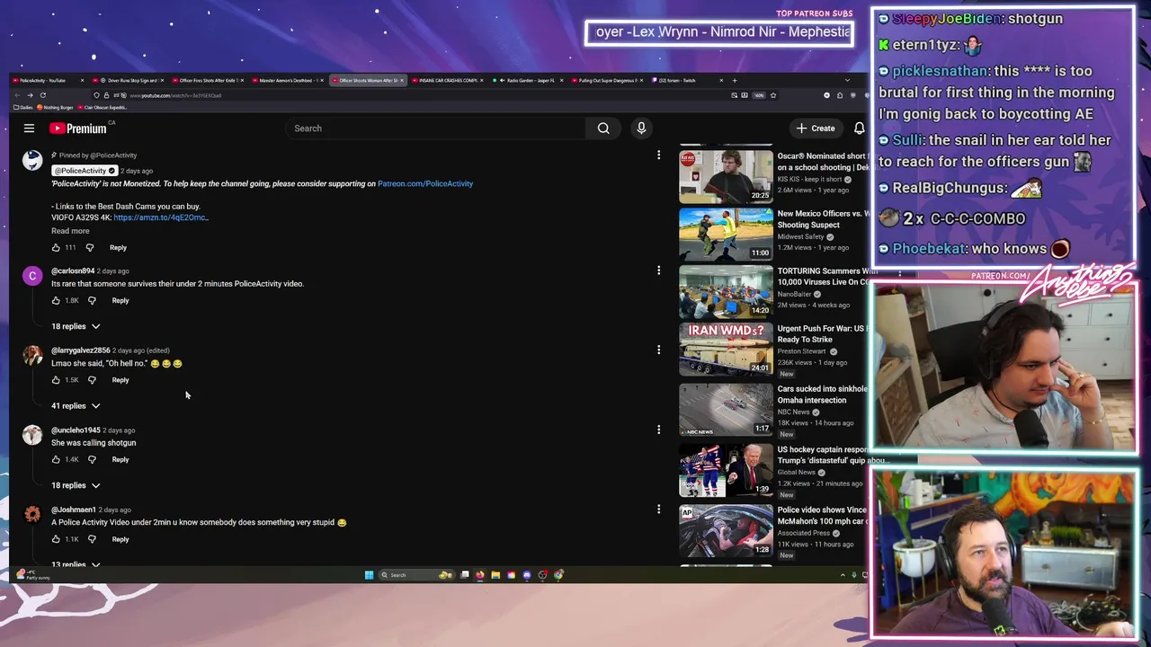This screenshot has width=1151, height=647.
Task: Expand 18 replies under @carlosn894 comment
Action: (x=76, y=326)
